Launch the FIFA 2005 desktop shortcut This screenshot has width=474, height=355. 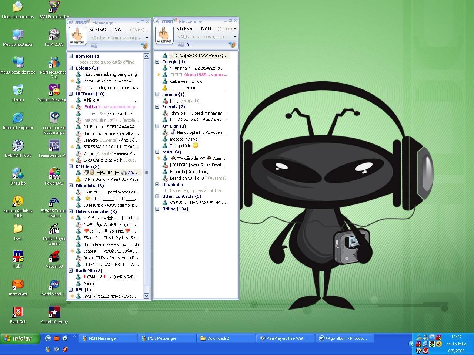[54, 38]
